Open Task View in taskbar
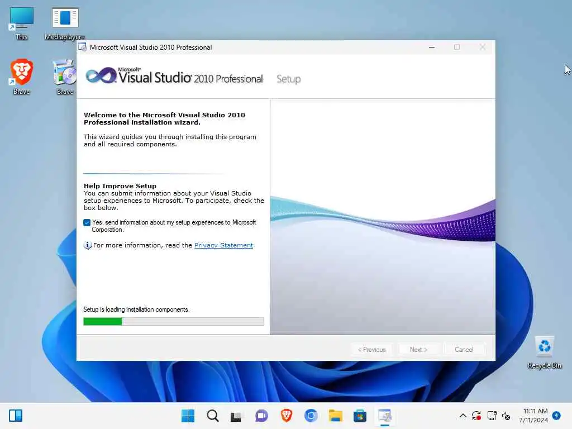572x429 pixels. [236, 416]
